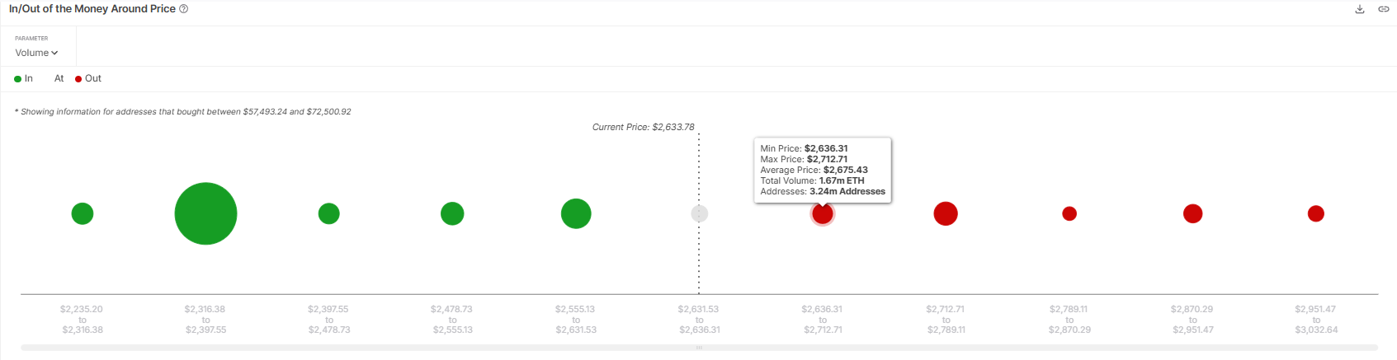Toggle the green "In" legend series
The height and width of the screenshot is (360, 1397).
pyautogui.click(x=24, y=79)
